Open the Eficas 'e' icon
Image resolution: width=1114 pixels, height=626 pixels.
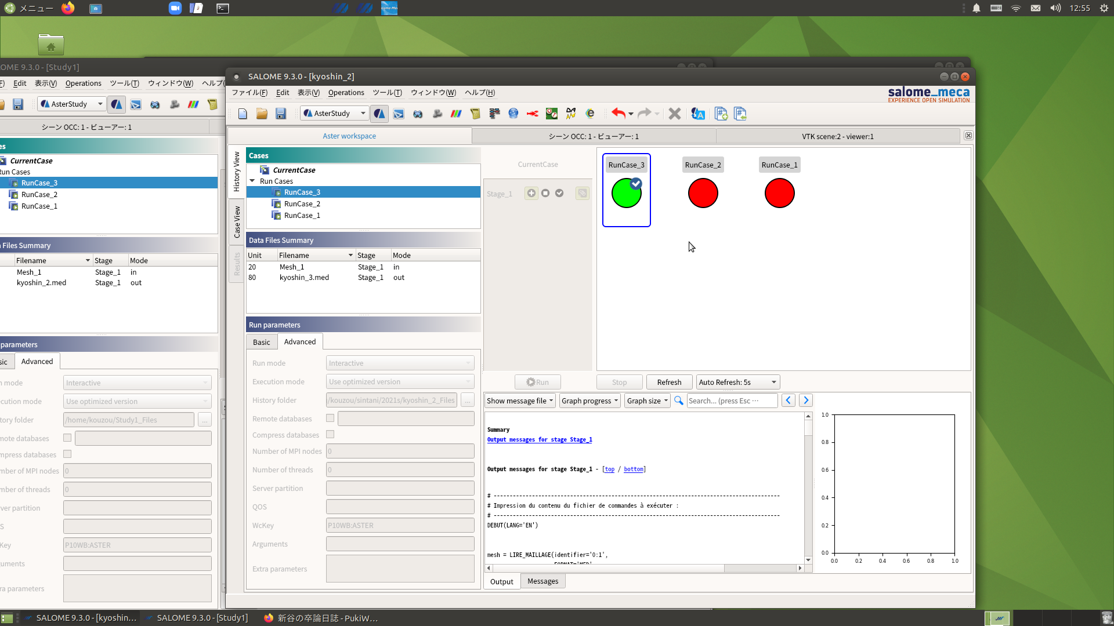(x=590, y=114)
